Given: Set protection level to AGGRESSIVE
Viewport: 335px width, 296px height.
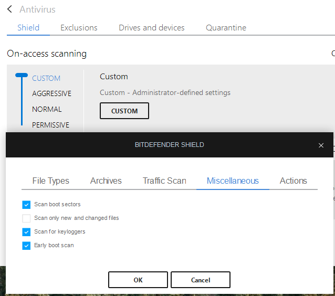Looking at the screenshot, I should 51,93.
